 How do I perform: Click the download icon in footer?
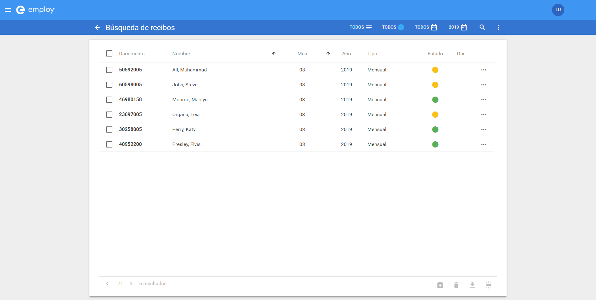tap(472, 285)
